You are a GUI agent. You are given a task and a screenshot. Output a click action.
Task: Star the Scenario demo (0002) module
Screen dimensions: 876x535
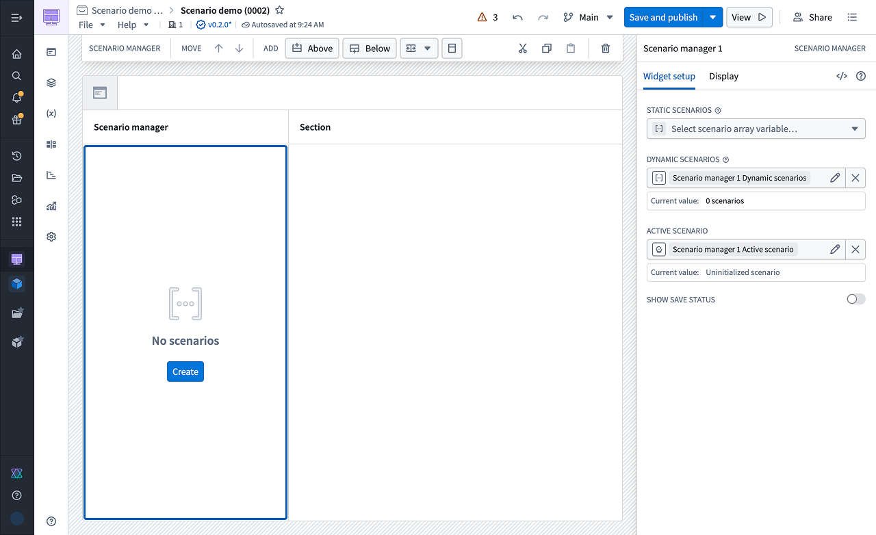pos(279,10)
